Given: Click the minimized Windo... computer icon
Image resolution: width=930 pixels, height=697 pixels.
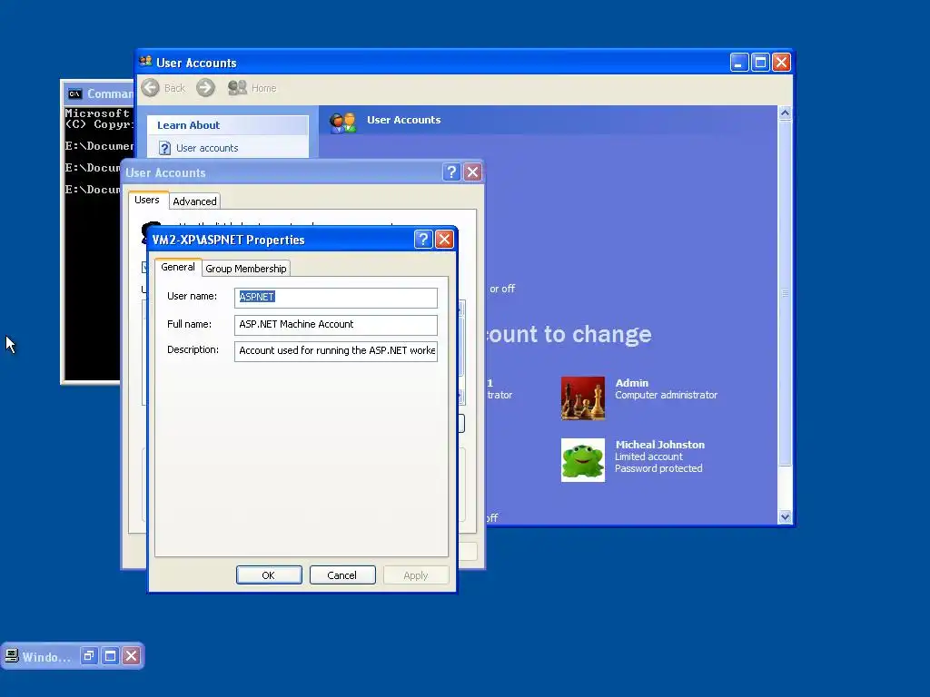Looking at the screenshot, I should (x=11, y=656).
